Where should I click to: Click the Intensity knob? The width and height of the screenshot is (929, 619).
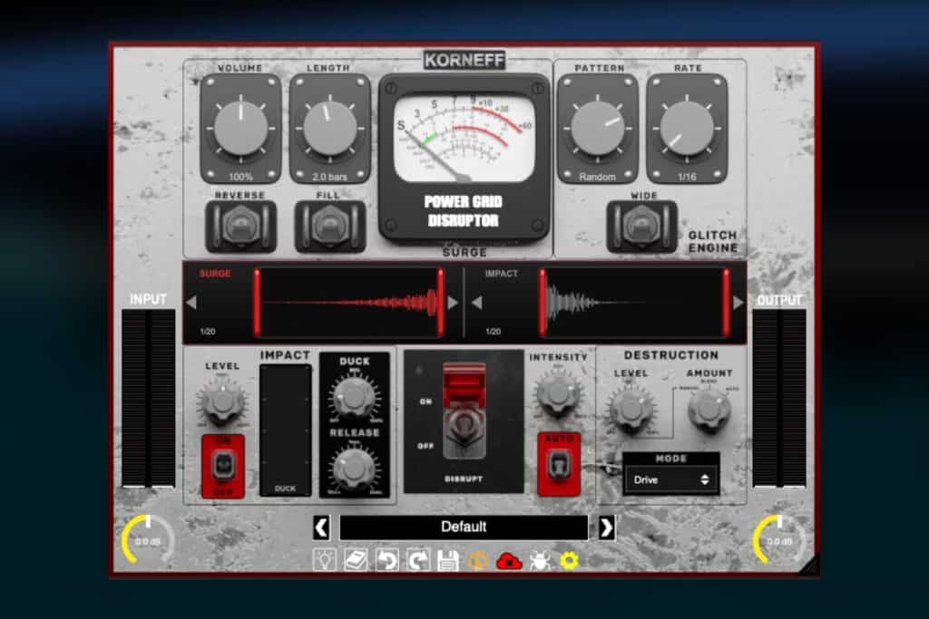[x=558, y=392]
